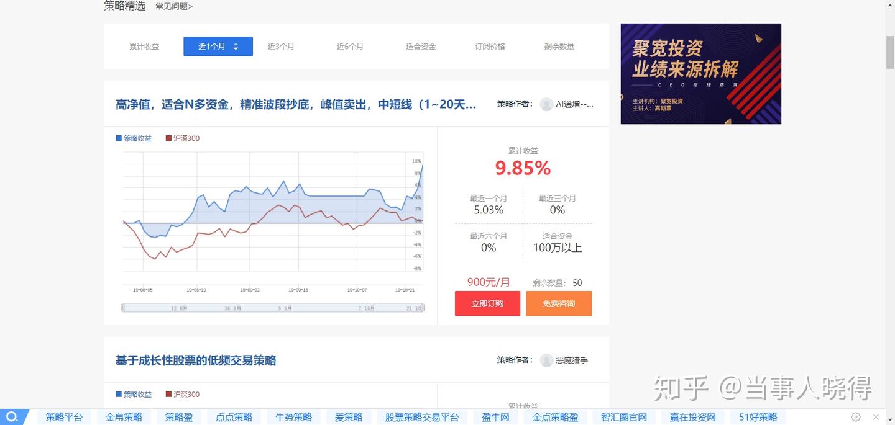Toggle the 沪深300 legend on the second chart
Viewport: 895px width, 425px height.
(181, 393)
